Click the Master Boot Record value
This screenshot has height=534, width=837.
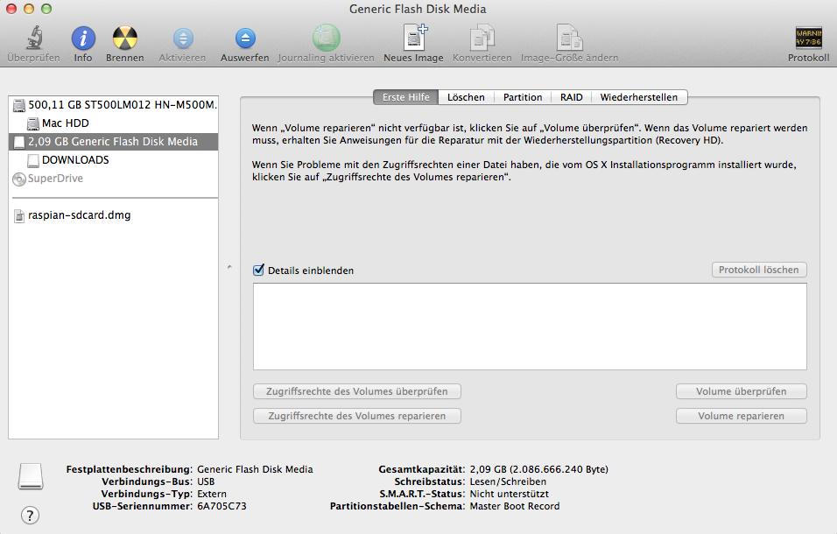(515, 506)
